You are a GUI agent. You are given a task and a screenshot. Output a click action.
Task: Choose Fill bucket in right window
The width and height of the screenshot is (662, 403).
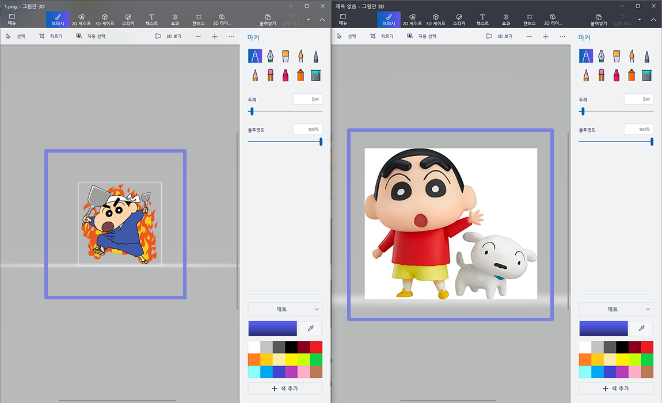[647, 75]
